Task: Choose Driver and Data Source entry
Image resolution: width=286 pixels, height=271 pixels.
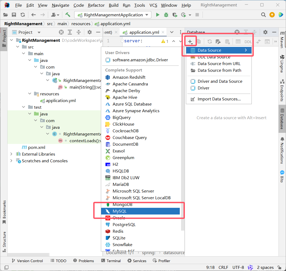Action: [x=219, y=81]
